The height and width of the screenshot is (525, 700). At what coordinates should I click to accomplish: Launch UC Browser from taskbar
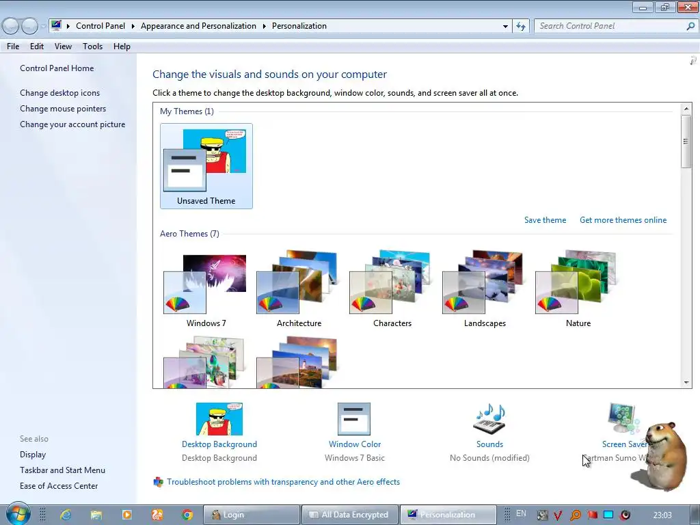(x=157, y=515)
